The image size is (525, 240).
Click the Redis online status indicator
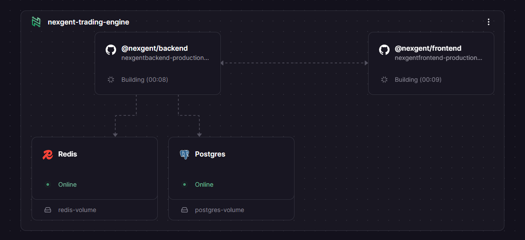point(48,184)
